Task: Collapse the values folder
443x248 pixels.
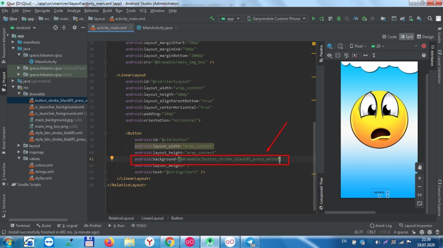Action: pos(19,159)
